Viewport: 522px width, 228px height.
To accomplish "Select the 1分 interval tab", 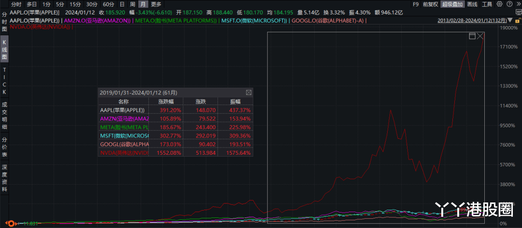I will click(46, 4).
